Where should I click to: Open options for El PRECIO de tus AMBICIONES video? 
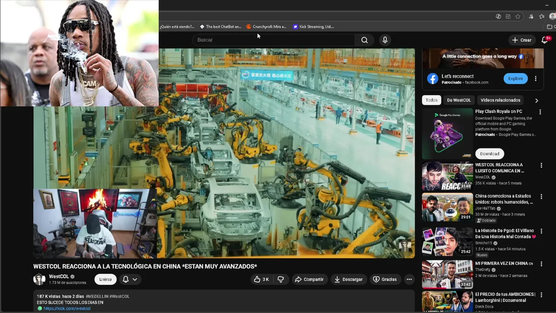pyautogui.click(x=541, y=295)
